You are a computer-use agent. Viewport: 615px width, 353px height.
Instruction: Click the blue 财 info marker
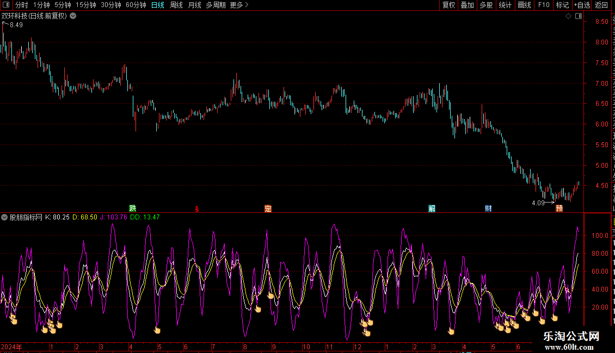tap(488, 208)
